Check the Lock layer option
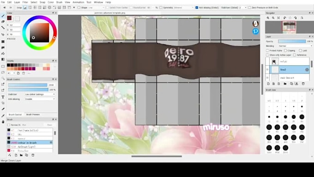 click(300, 50)
